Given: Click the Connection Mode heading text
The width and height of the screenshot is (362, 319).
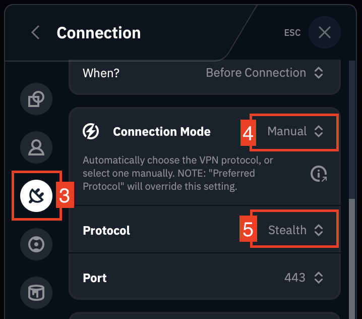Looking at the screenshot, I should coord(161,132).
